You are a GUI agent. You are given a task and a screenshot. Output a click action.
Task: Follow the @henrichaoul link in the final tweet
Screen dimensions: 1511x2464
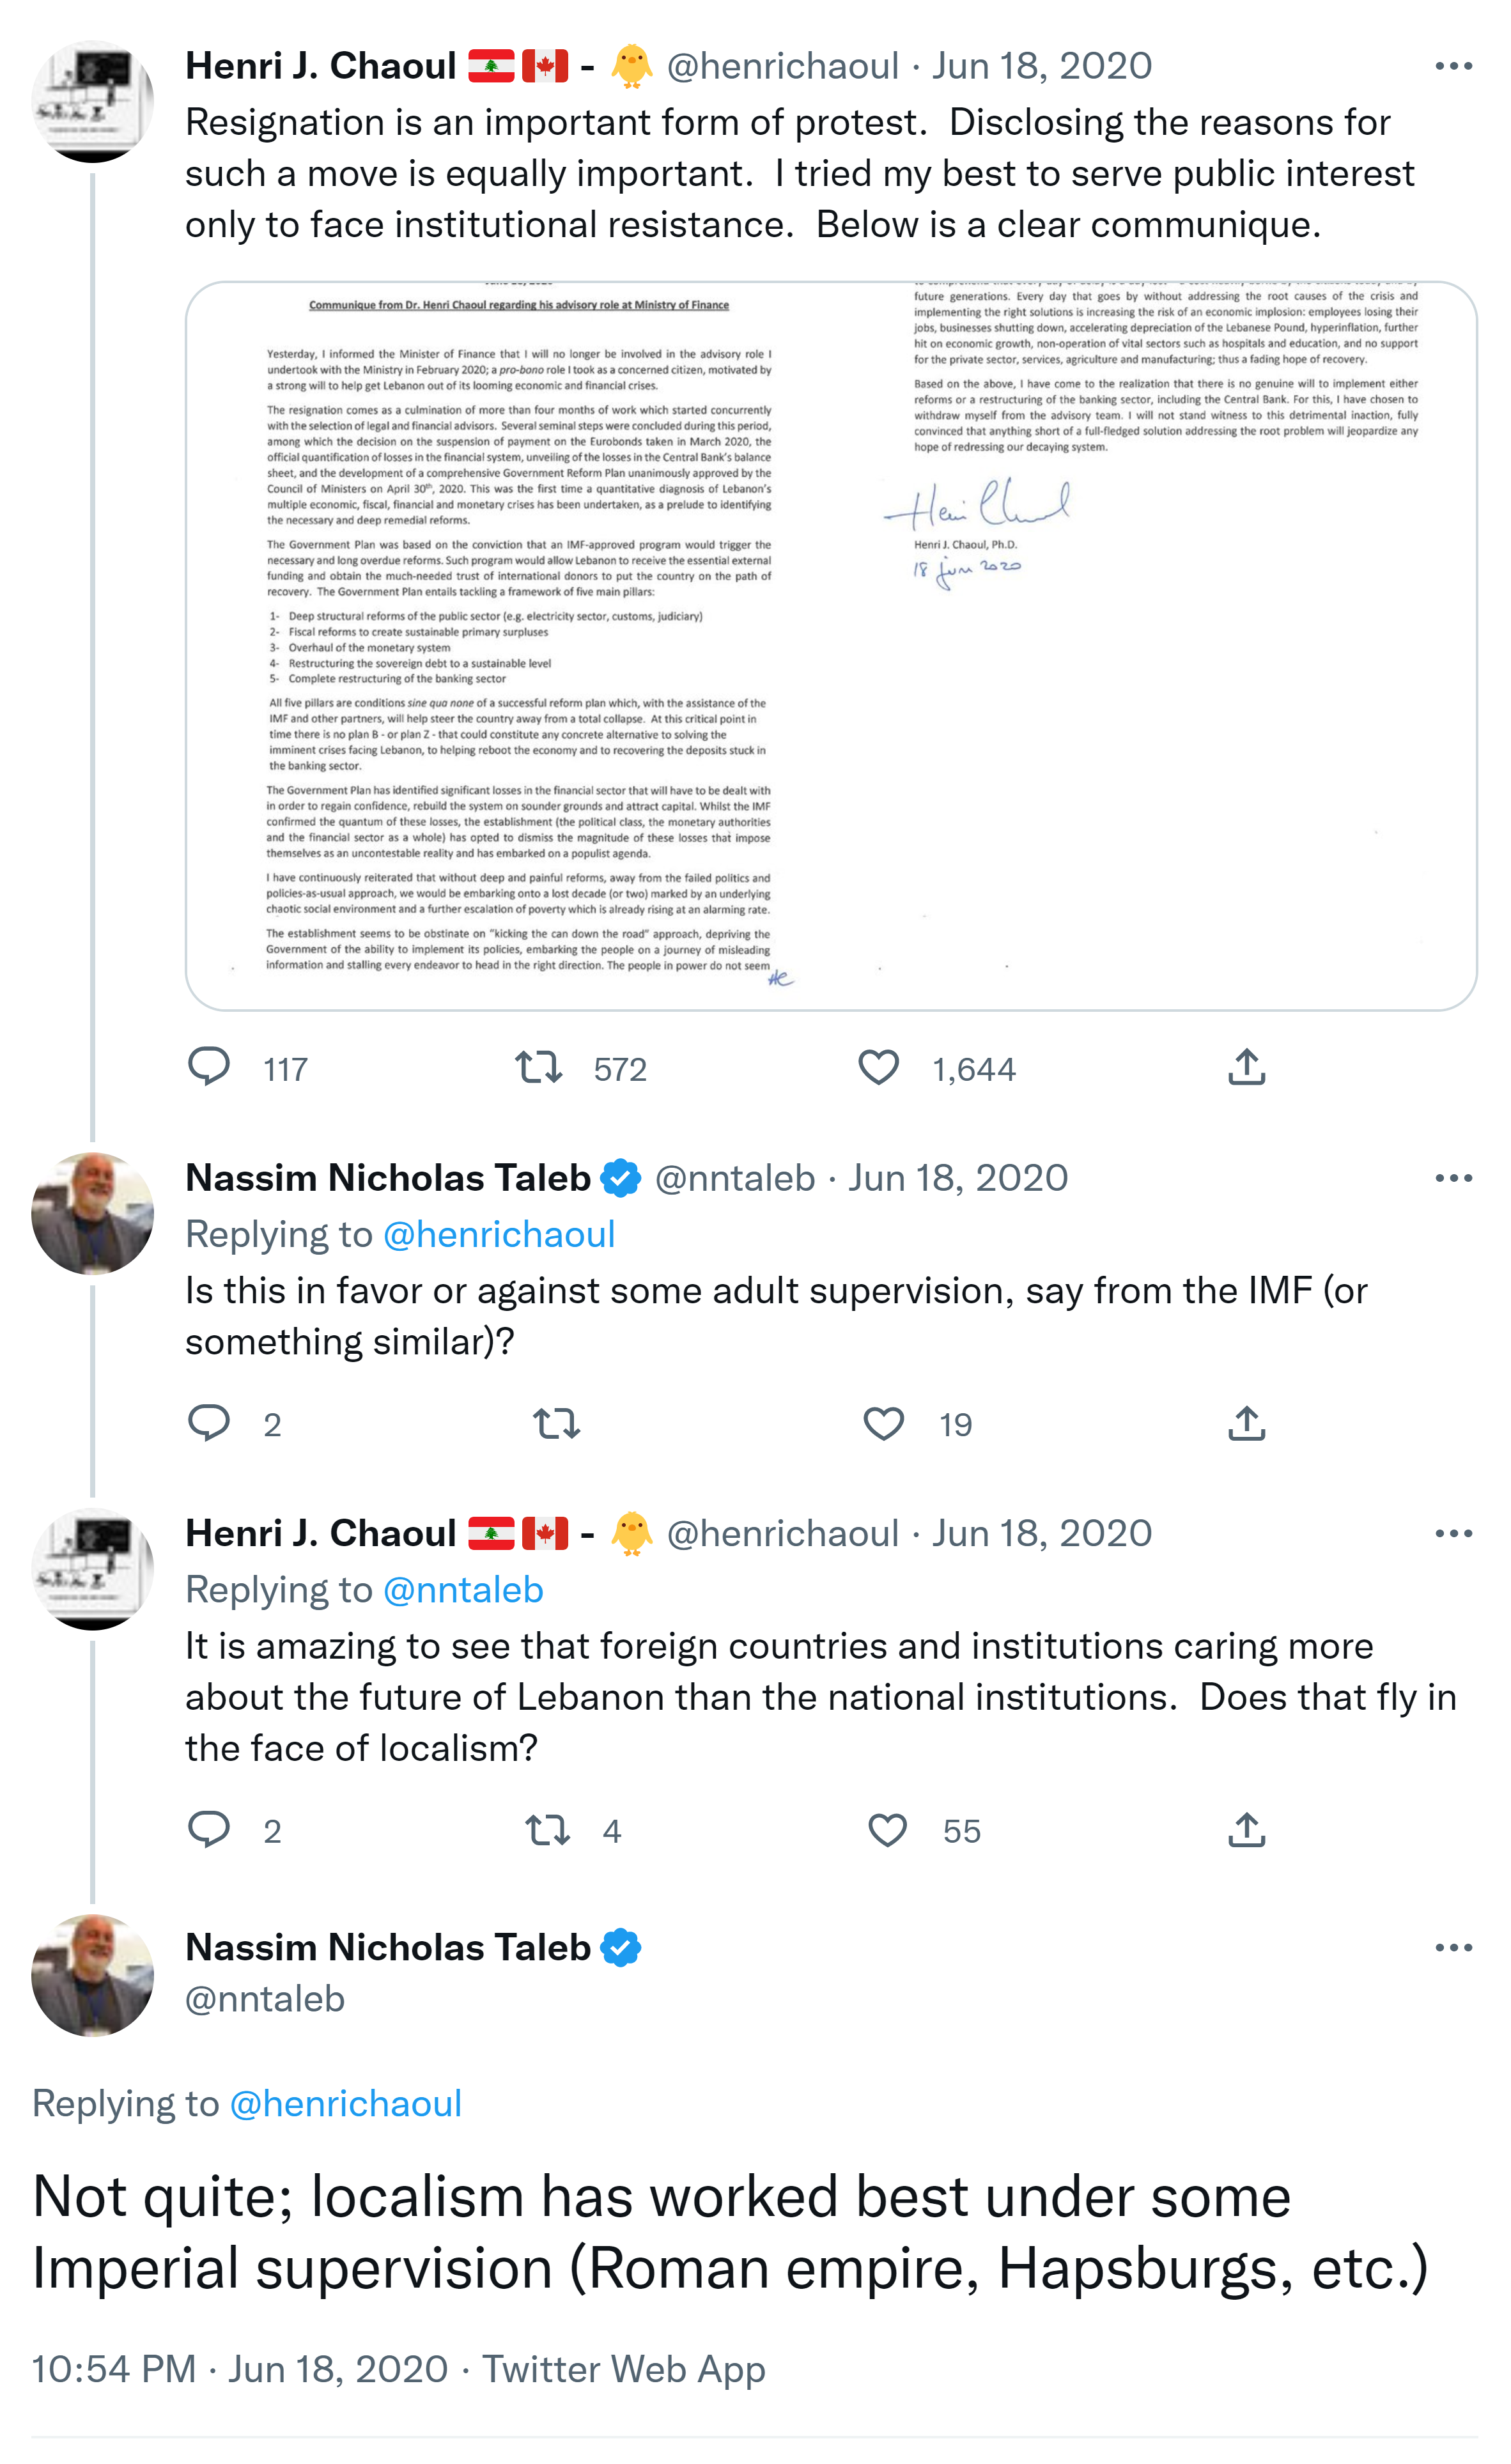coord(345,2103)
